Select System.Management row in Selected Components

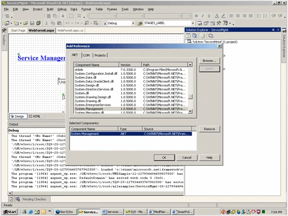click(x=131, y=134)
